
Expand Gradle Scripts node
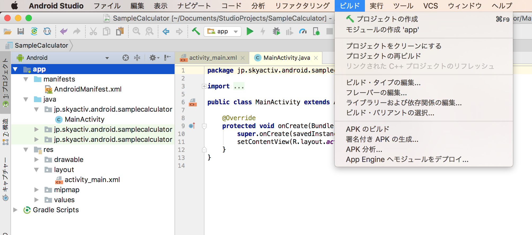[15, 210]
